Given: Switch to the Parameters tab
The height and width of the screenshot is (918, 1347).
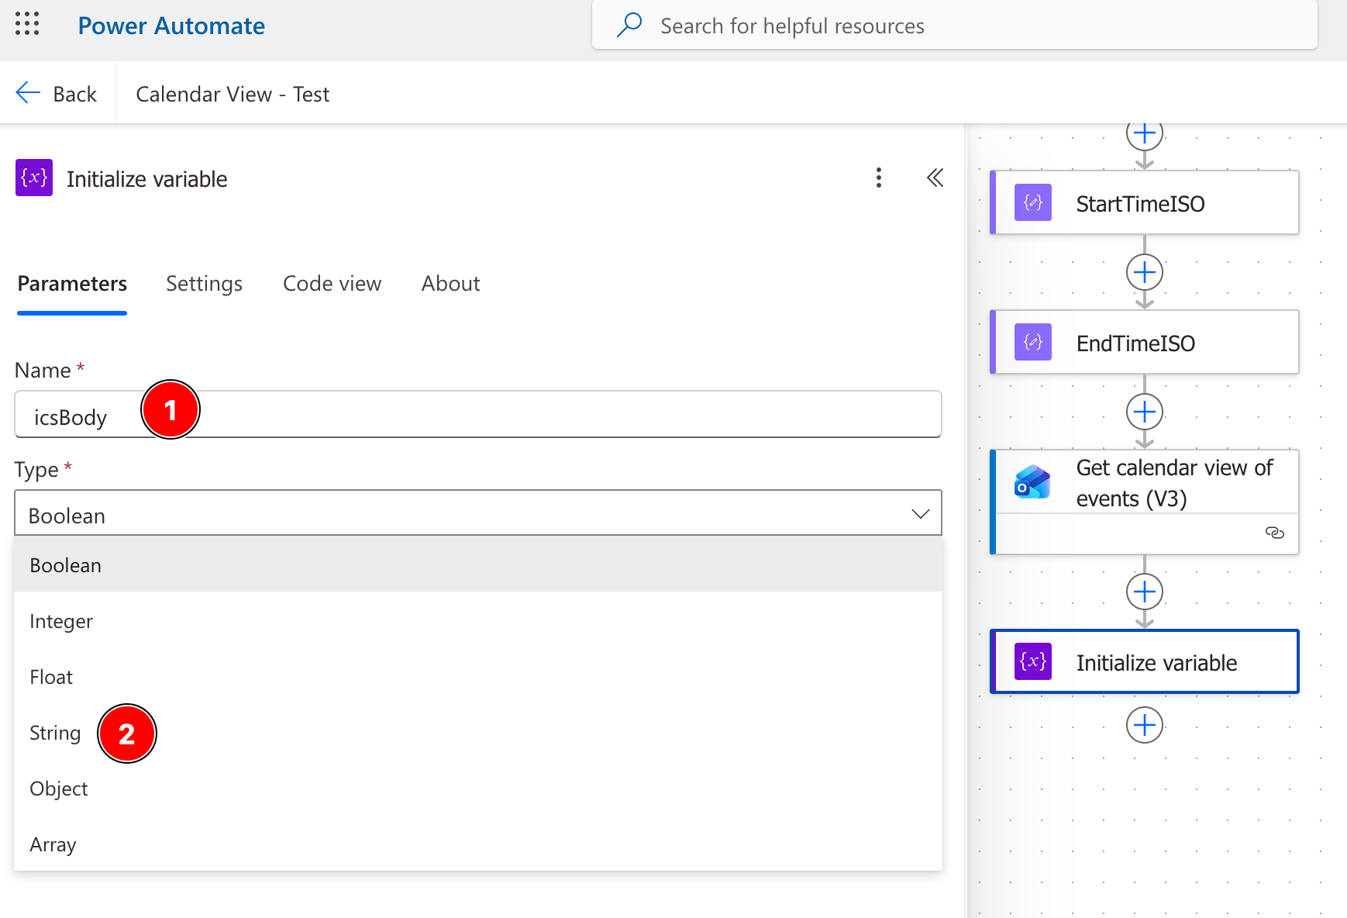Looking at the screenshot, I should [x=72, y=284].
